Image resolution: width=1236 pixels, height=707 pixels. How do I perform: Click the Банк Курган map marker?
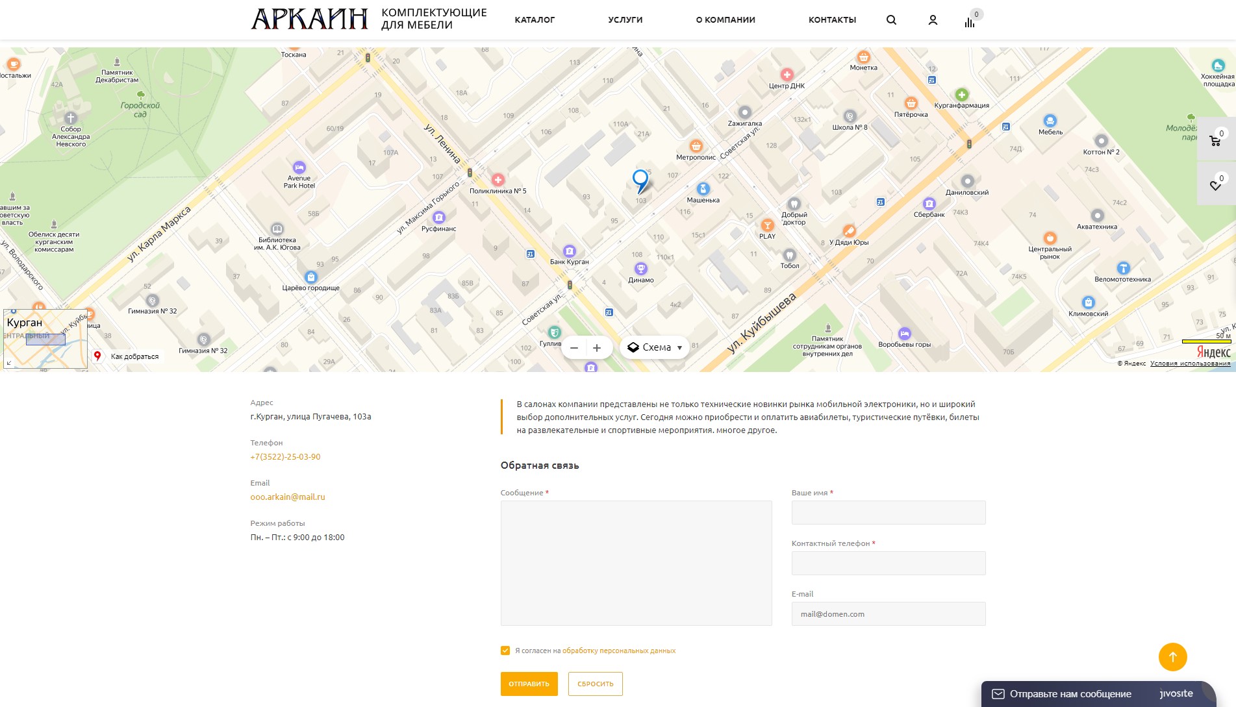pyautogui.click(x=570, y=251)
